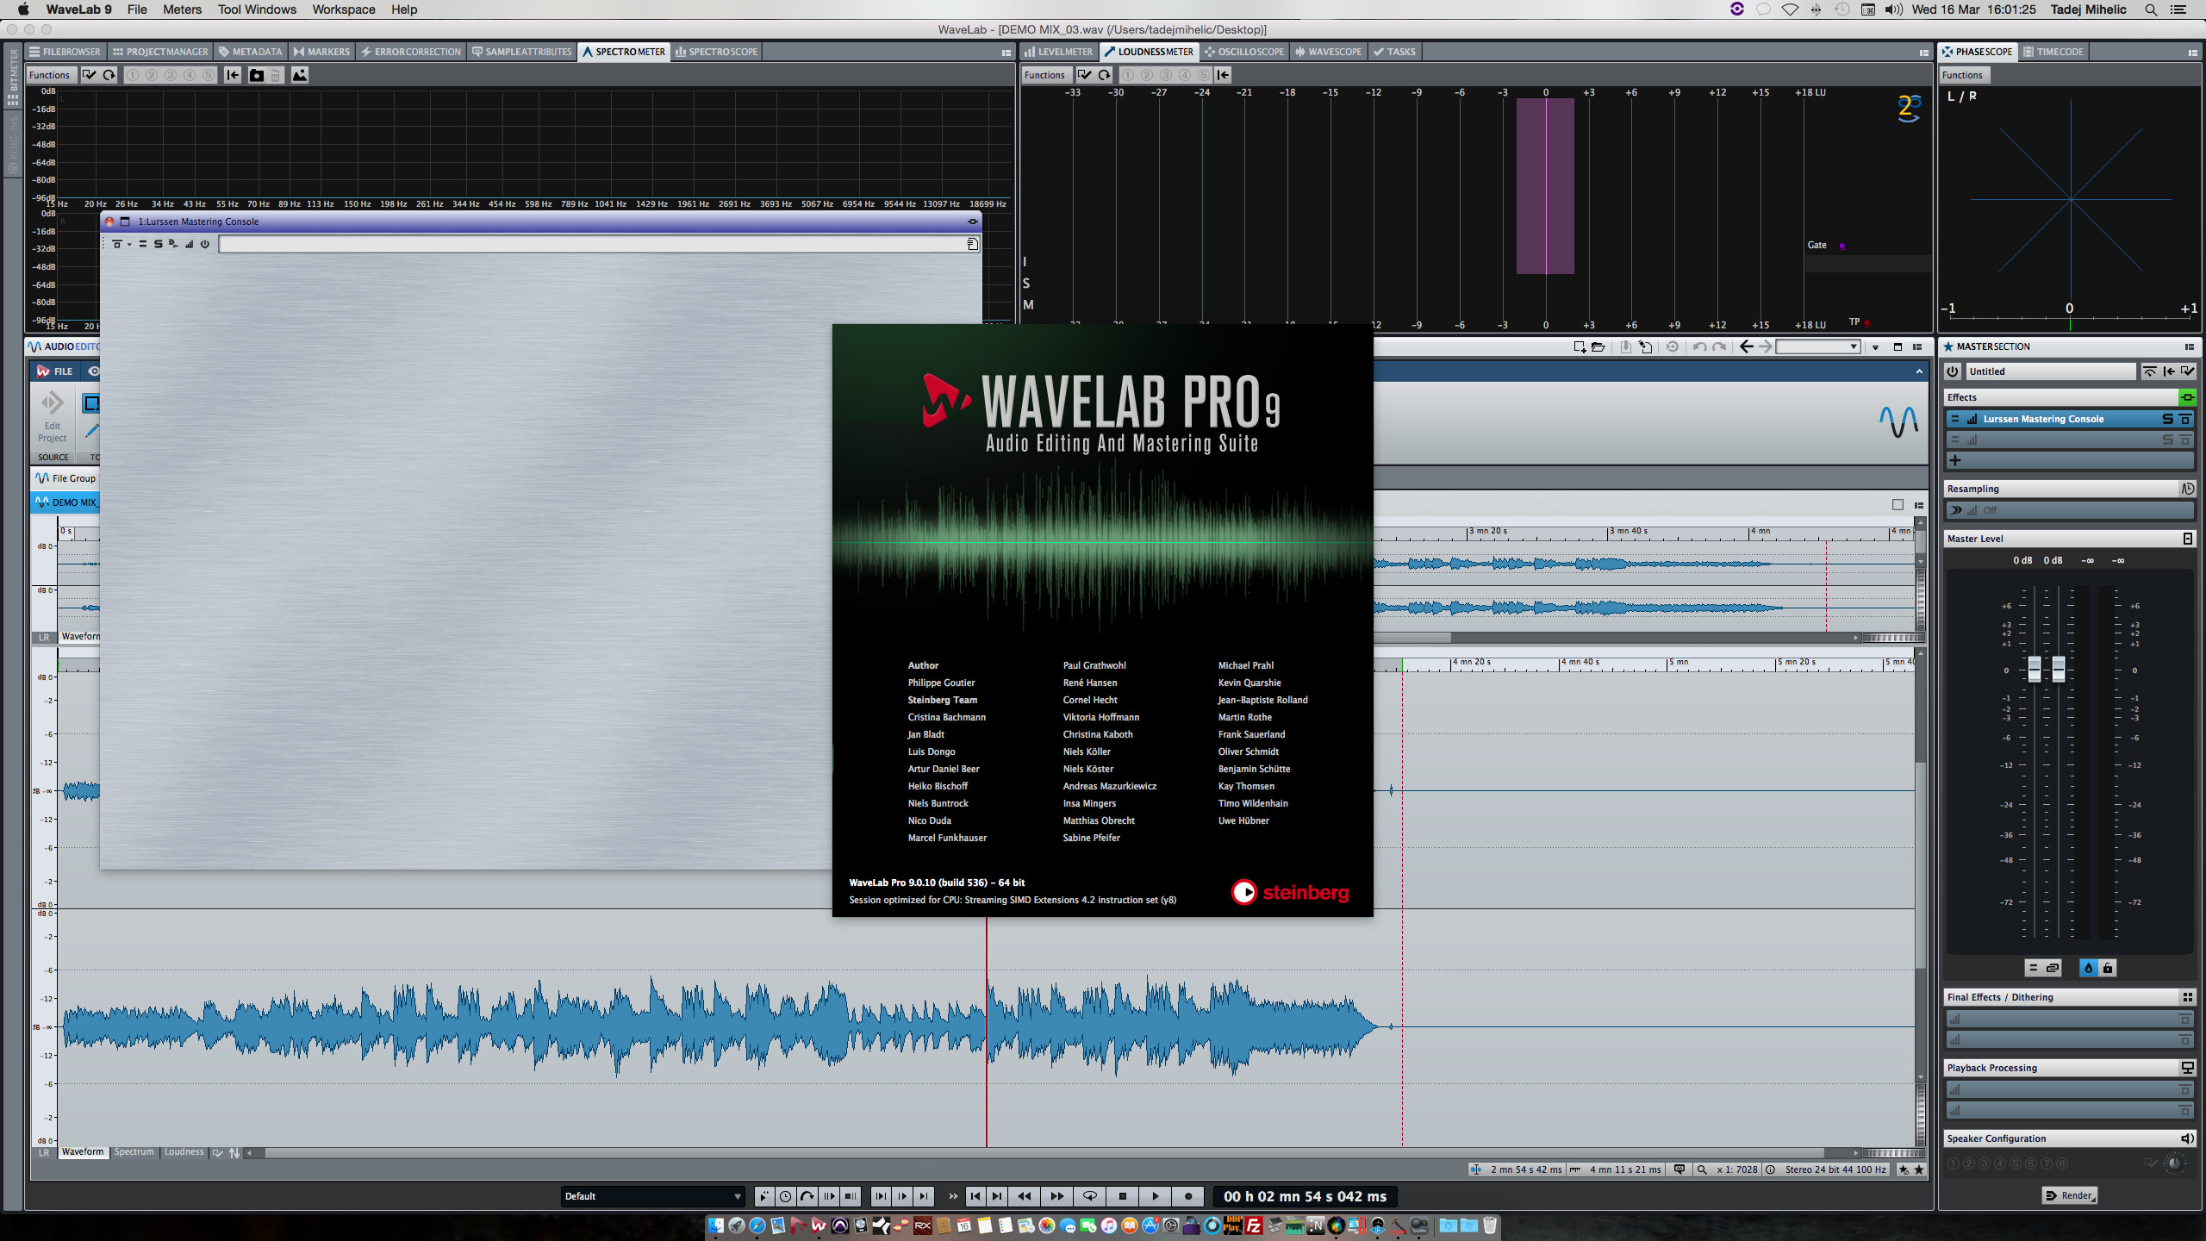
Task: Click the fast forward transport button
Action: coord(1056,1196)
